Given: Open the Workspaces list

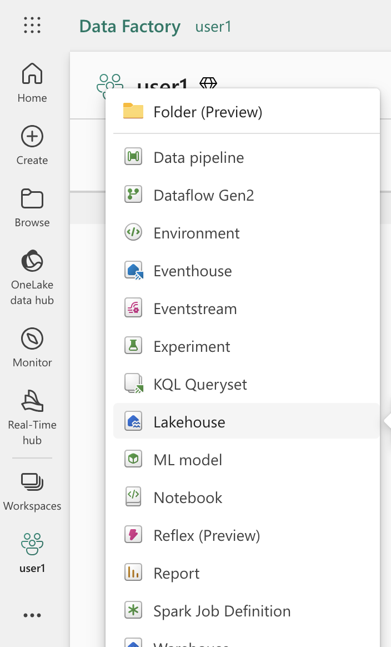Looking at the screenshot, I should point(32,492).
